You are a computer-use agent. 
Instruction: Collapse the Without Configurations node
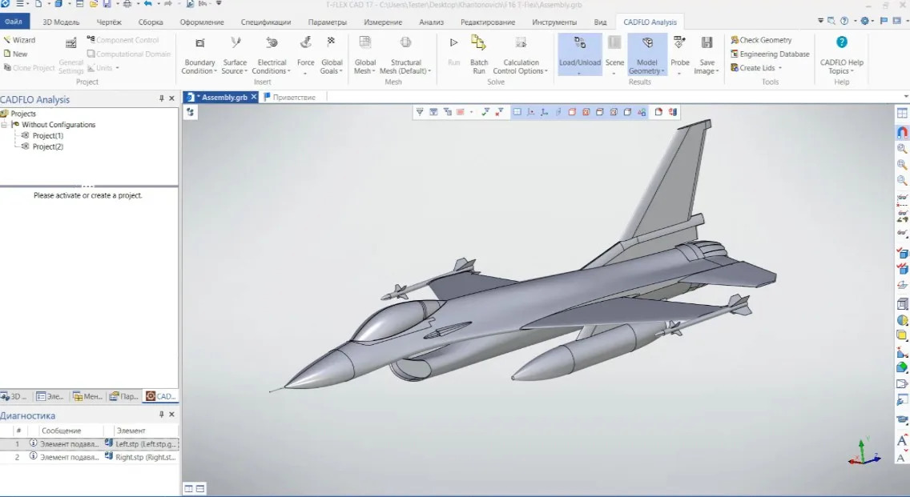pos(4,125)
